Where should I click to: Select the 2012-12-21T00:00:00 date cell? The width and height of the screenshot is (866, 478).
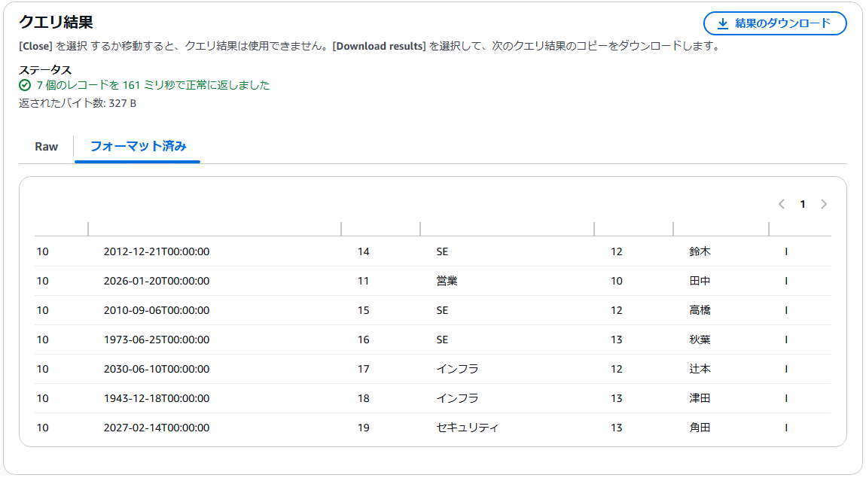tap(157, 251)
